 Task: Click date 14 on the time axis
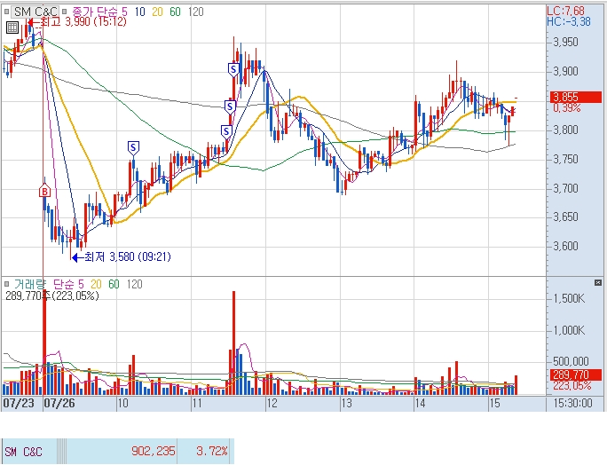pos(421,404)
